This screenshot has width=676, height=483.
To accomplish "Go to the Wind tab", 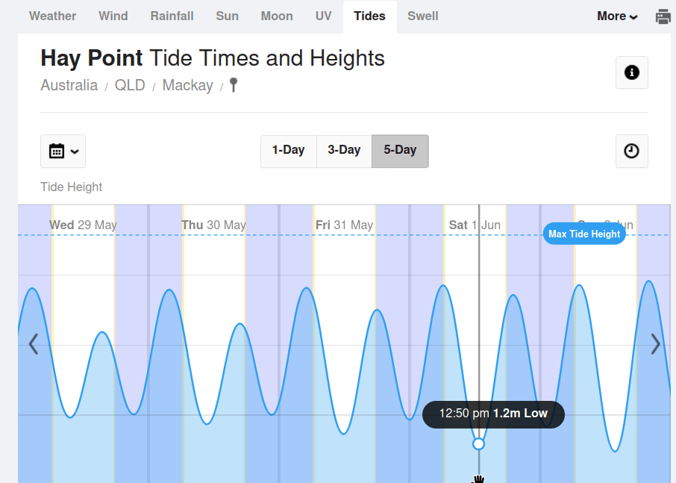I will point(113,16).
